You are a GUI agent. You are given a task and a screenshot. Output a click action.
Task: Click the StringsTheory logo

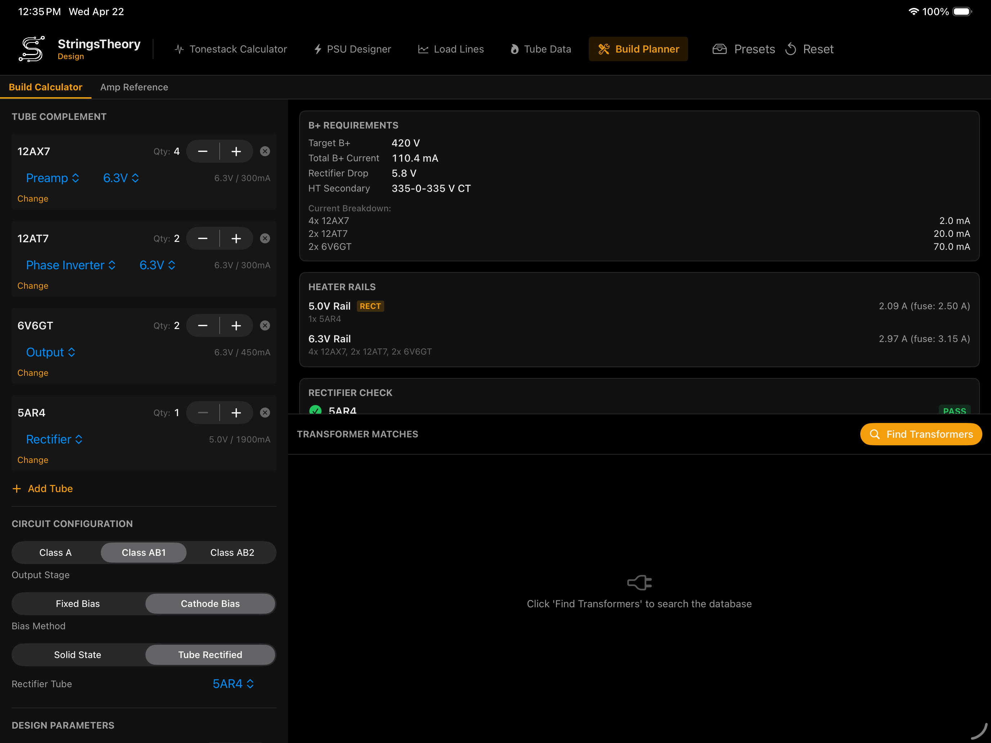[x=31, y=48]
